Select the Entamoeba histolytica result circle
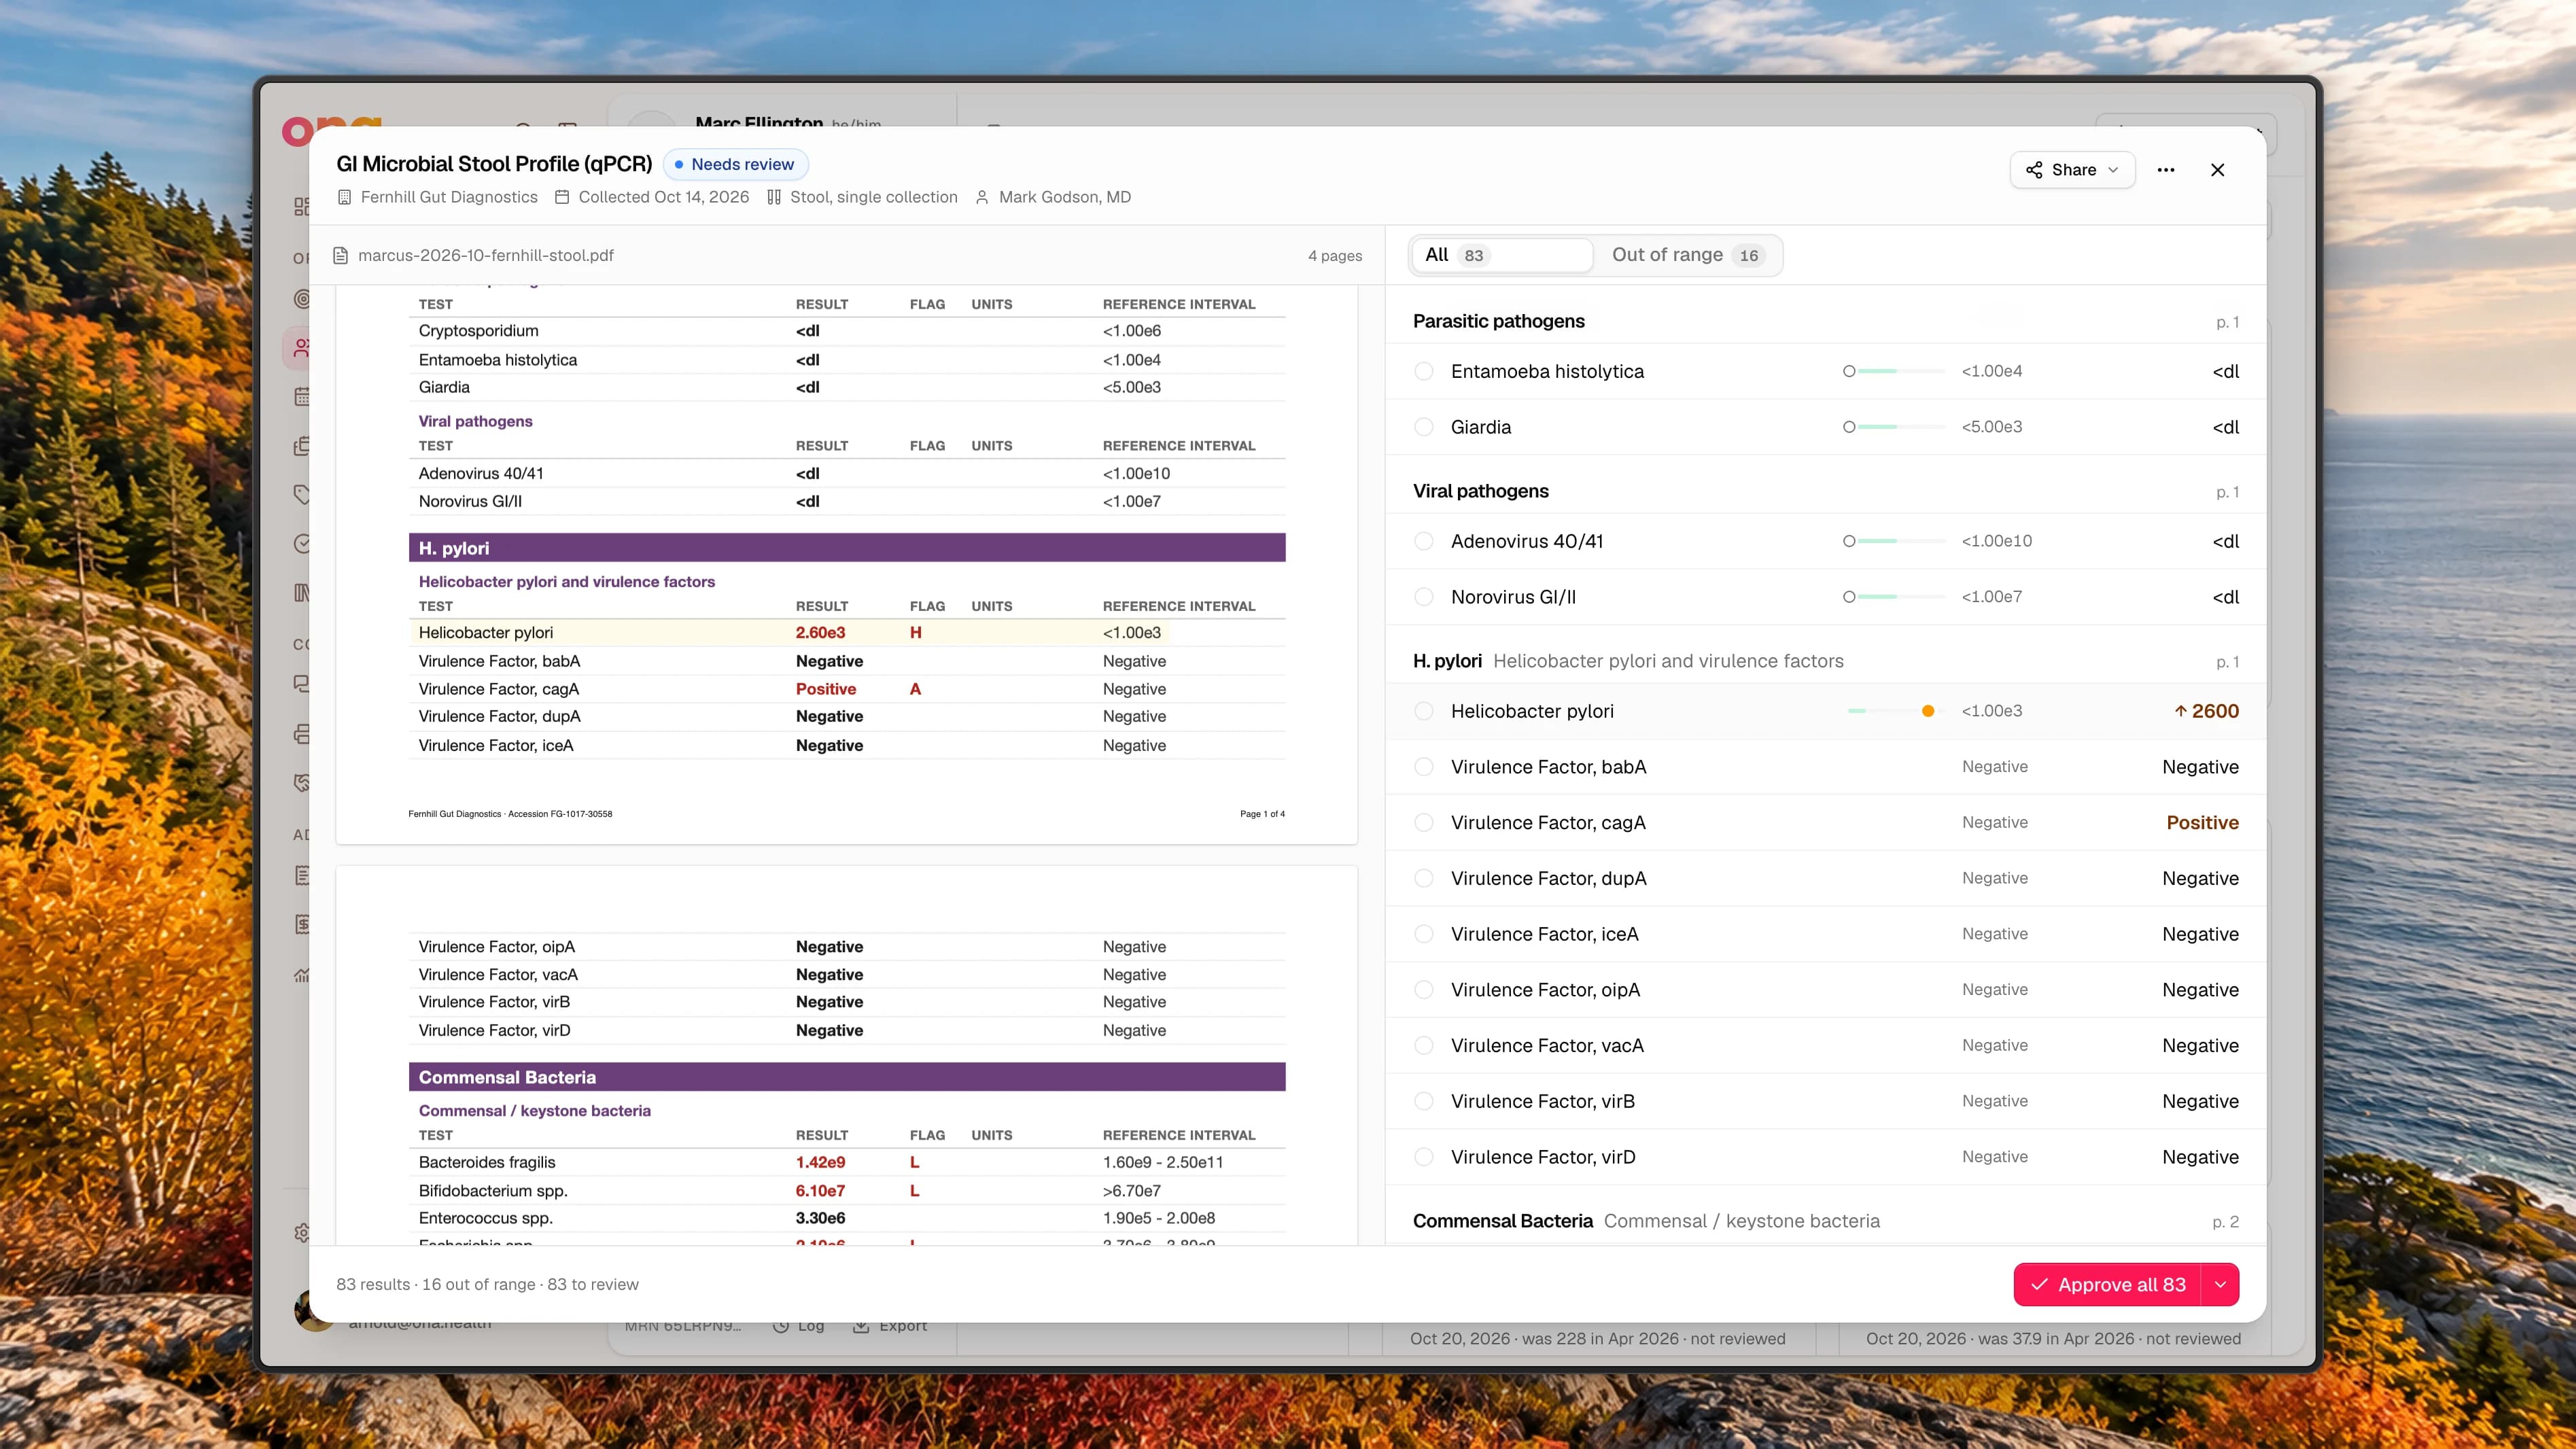The width and height of the screenshot is (2576, 1449). pyautogui.click(x=1424, y=371)
